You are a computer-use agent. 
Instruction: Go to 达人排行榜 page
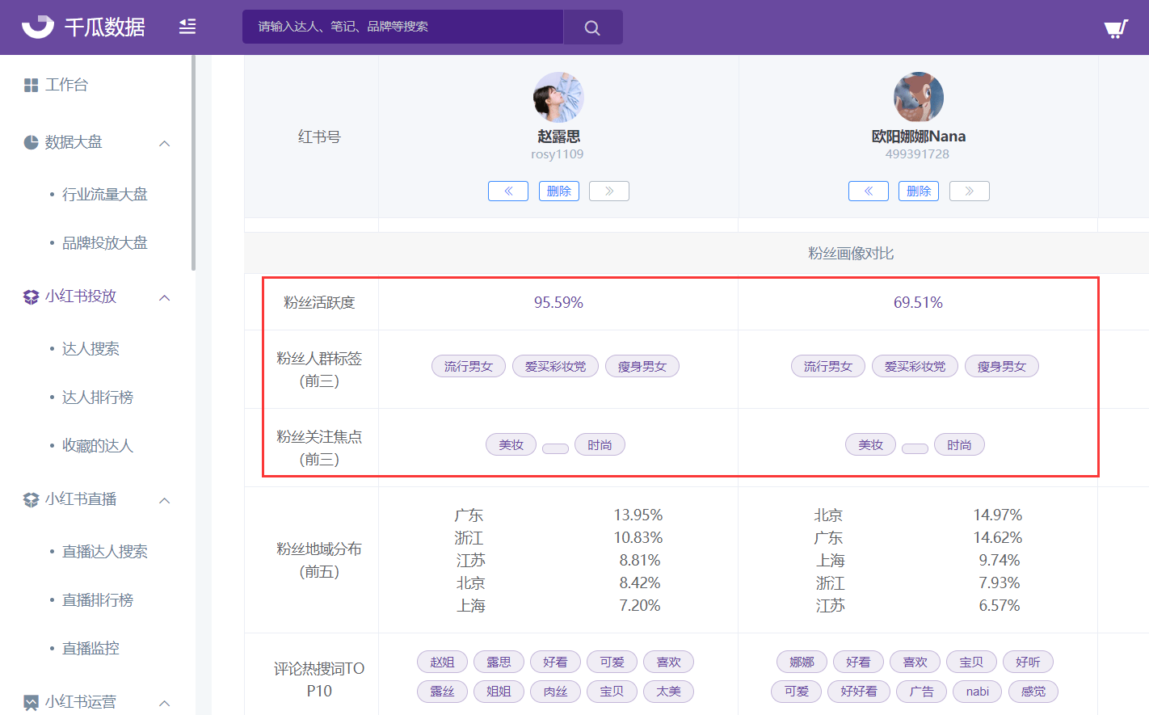tap(98, 397)
